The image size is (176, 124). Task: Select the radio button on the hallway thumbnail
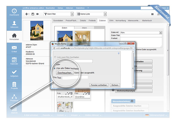point(76,32)
